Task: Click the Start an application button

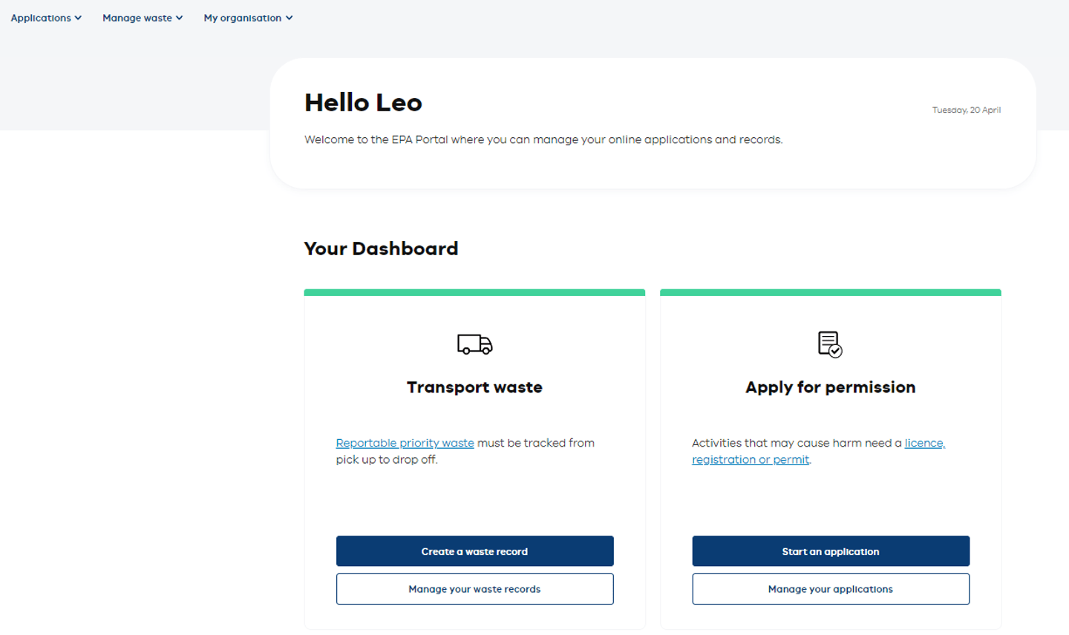Action: click(830, 551)
